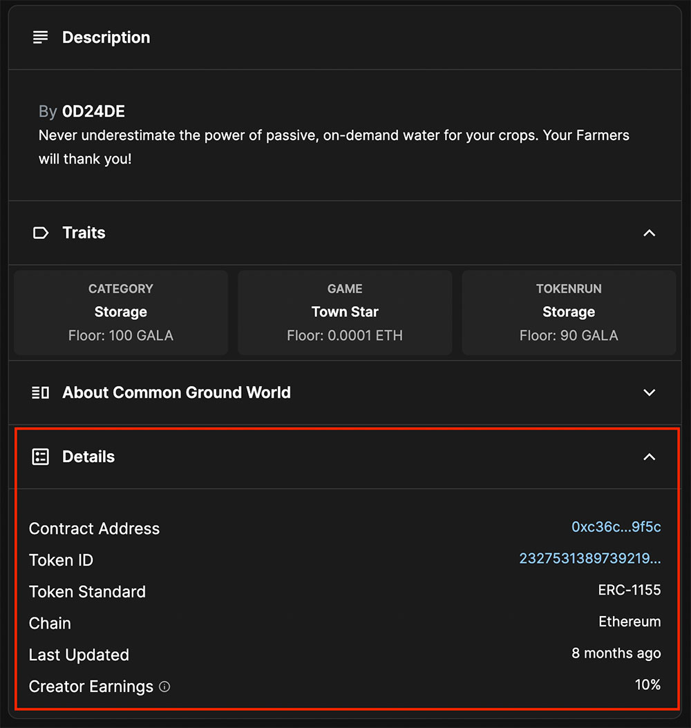
Task: Click the Token ID label
Action: pos(61,560)
